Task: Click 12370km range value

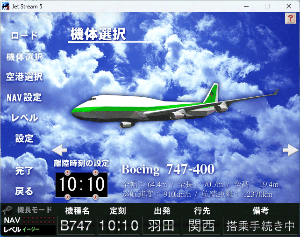Action: 257,194
